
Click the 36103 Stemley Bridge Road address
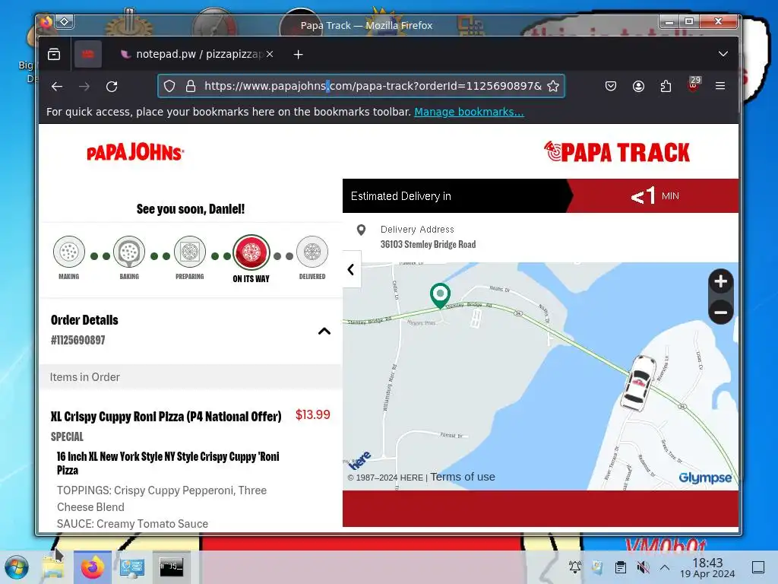click(429, 244)
